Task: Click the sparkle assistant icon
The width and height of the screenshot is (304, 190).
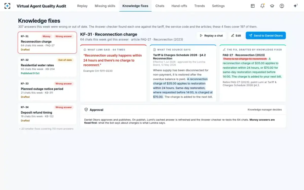Action: coord(295,6)
